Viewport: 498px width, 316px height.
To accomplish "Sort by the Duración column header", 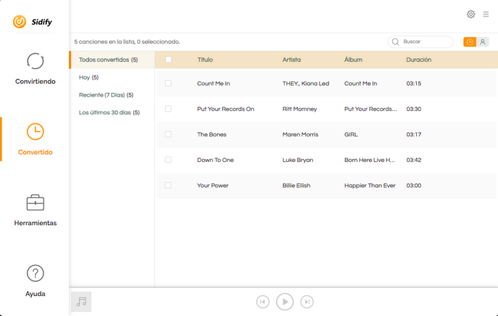I will click(418, 60).
